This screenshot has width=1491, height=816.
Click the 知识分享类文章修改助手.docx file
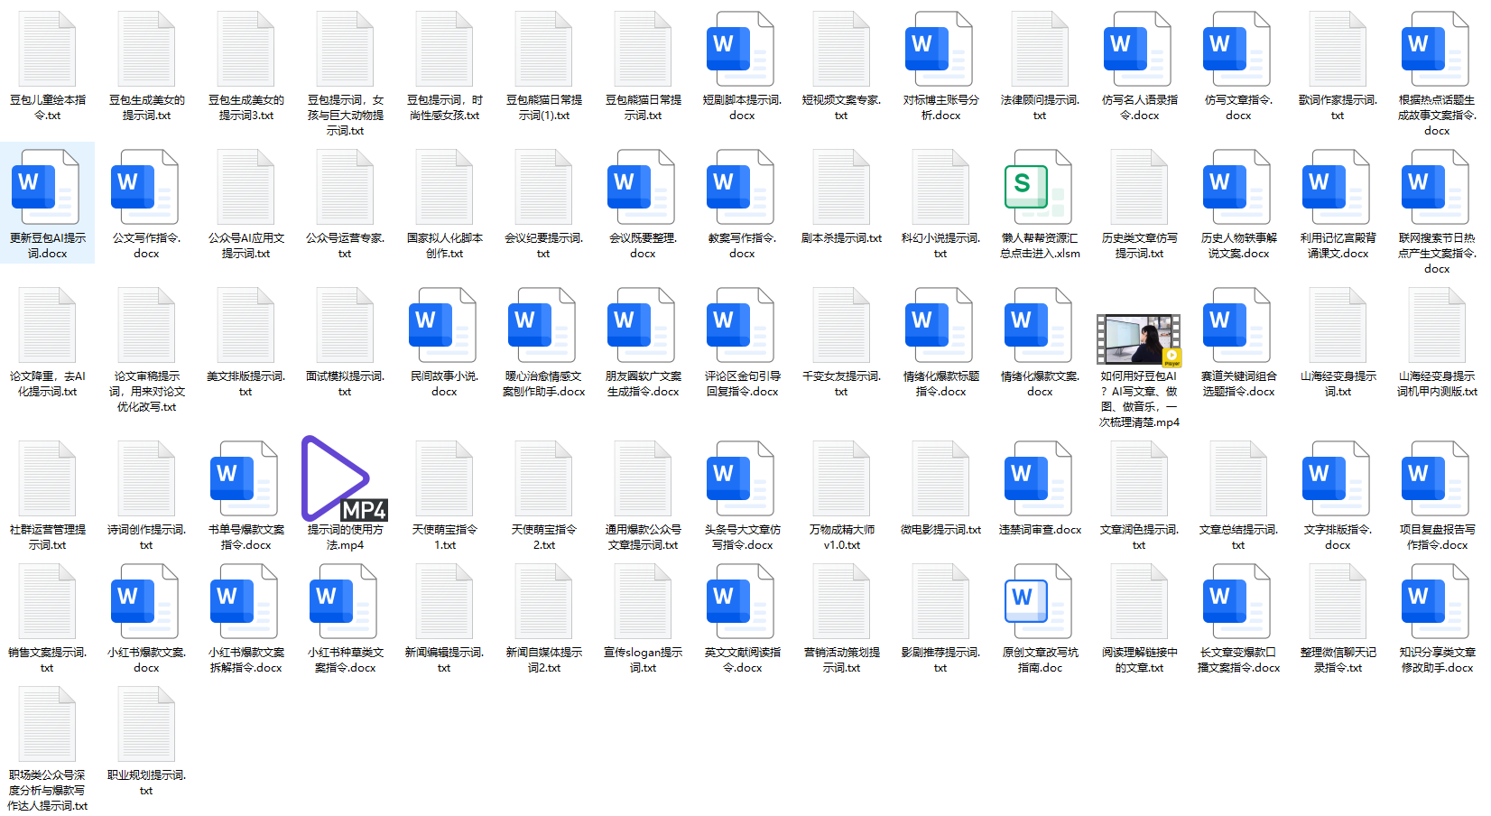point(1436,602)
